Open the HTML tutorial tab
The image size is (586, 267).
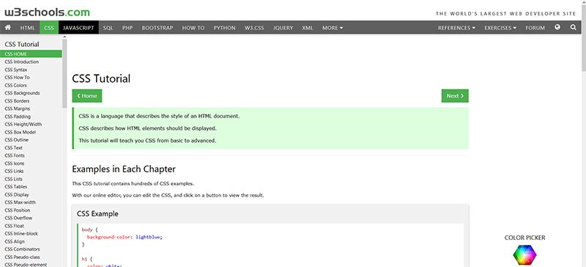28,28
